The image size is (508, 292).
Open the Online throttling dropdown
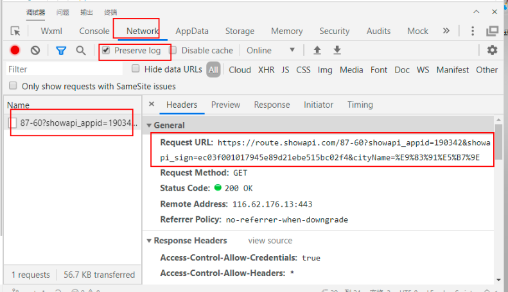(271, 51)
